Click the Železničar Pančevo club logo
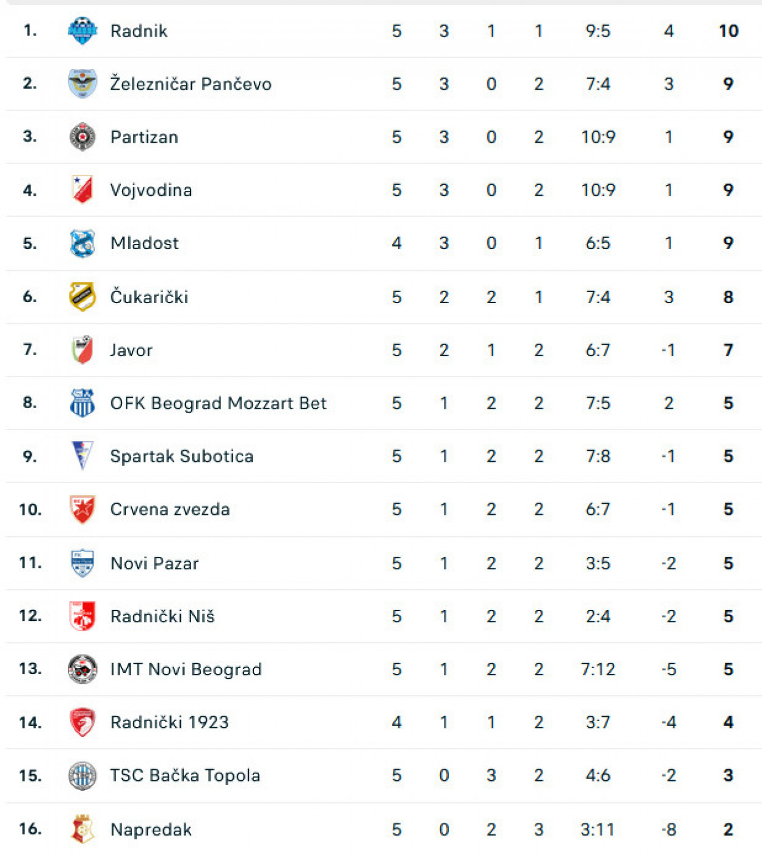This screenshot has width=762, height=854. [x=82, y=84]
